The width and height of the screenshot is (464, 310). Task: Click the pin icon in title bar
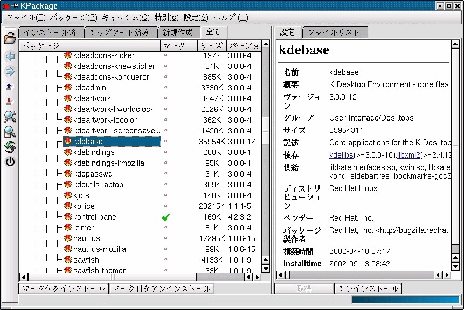click(x=15, y=5)
